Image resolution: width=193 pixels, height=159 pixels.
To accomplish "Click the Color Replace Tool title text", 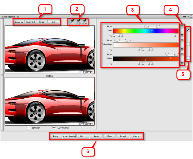I will coord(11,17).
